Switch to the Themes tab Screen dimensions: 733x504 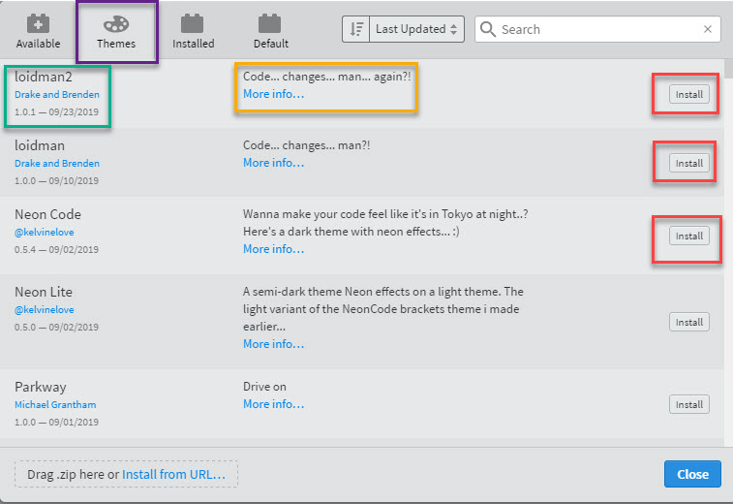point(116,32)
